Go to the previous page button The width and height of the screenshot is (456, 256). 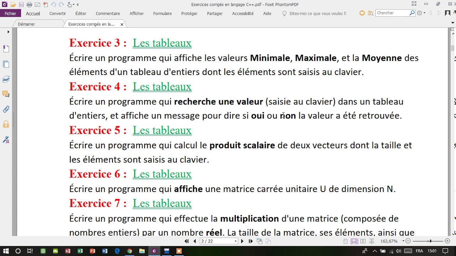(195, 241)
